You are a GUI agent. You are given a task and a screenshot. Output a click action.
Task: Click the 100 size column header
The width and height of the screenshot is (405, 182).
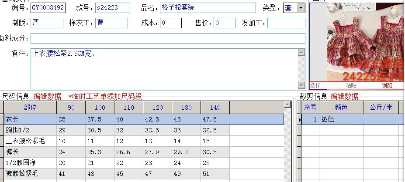[100, 108]
